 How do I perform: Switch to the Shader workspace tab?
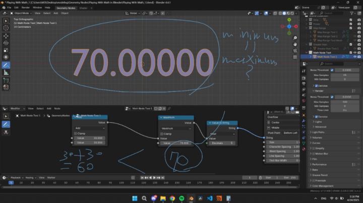[x=83, y=8]
